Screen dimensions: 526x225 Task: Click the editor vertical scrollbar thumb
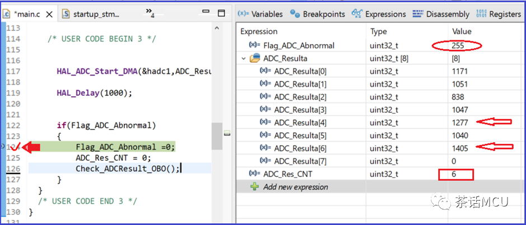(x=217, y=136)
